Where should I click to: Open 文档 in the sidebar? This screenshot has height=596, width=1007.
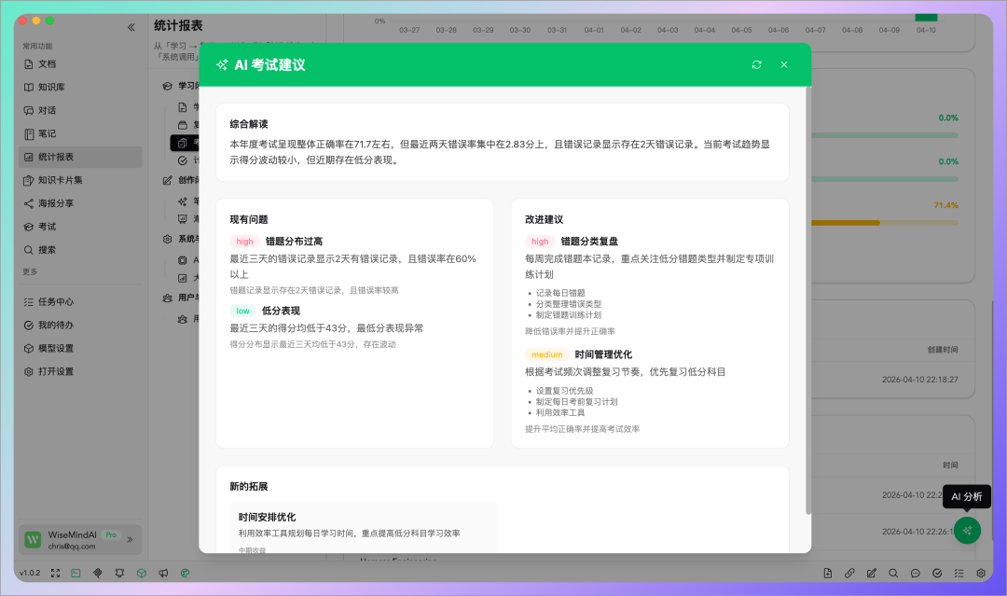80,64
